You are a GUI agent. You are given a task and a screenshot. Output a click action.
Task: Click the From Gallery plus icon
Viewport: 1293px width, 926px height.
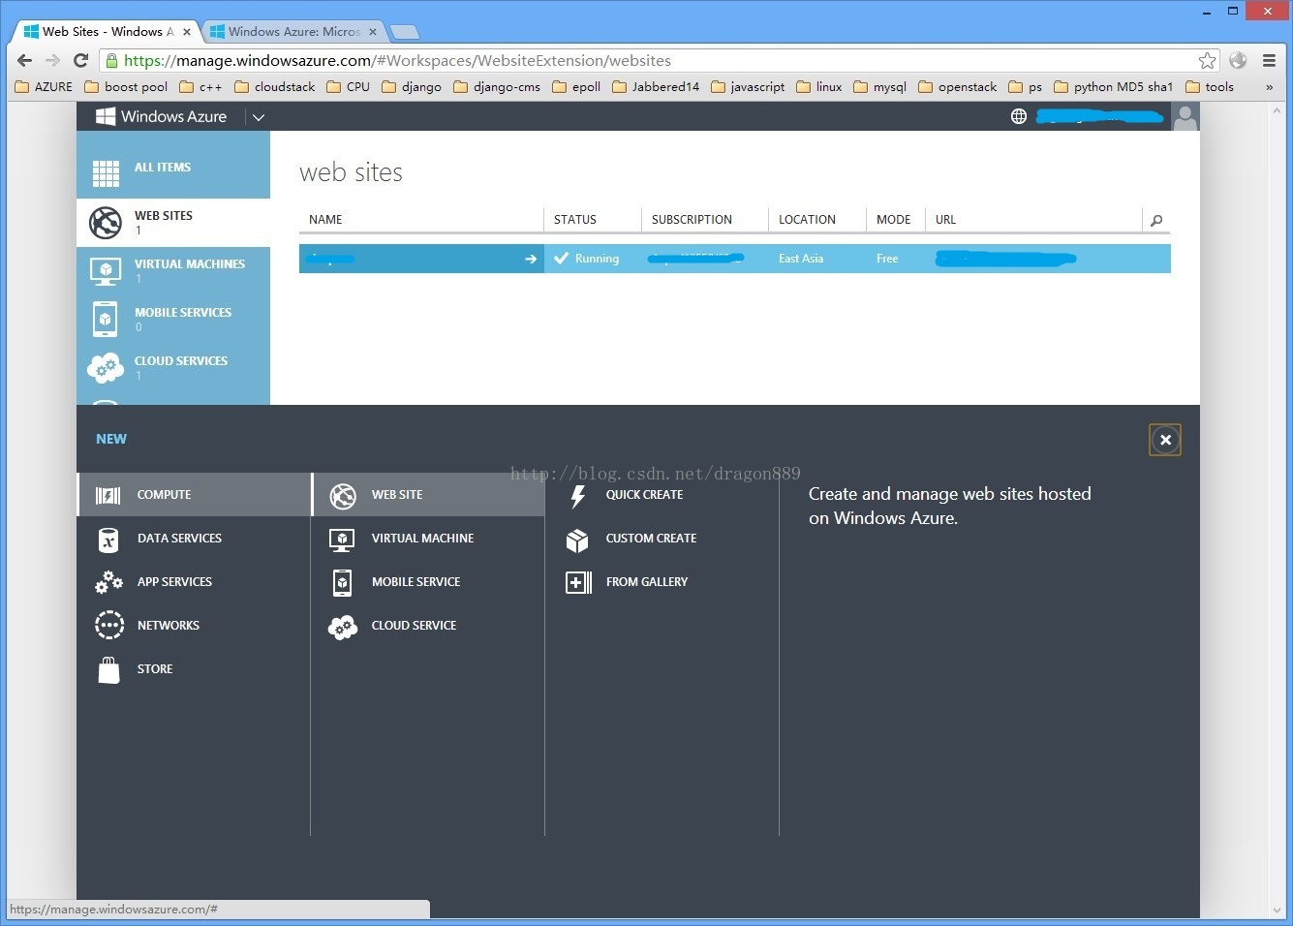[578, 582]
